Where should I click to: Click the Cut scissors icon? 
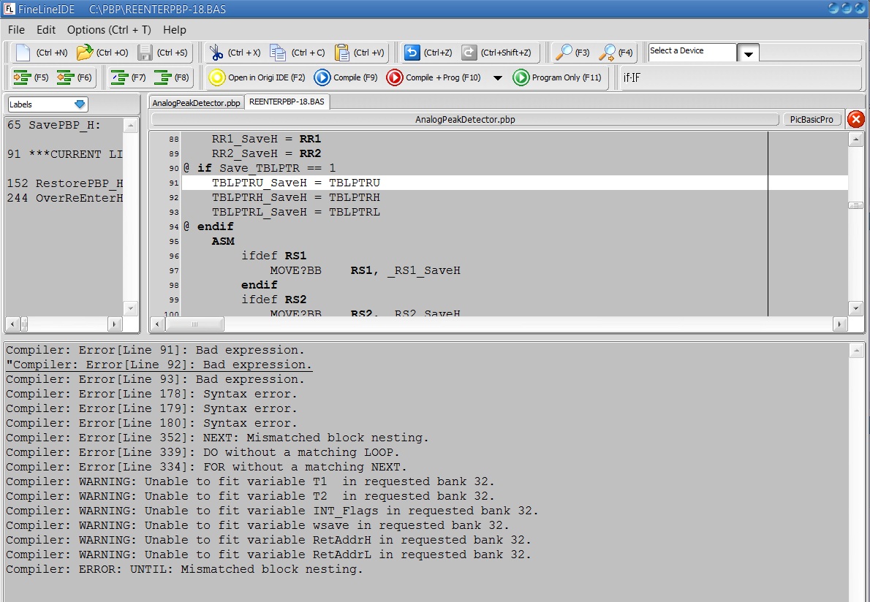(216, 53)
